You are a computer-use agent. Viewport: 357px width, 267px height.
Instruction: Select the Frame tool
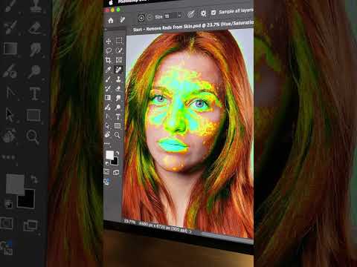point(119,60)
